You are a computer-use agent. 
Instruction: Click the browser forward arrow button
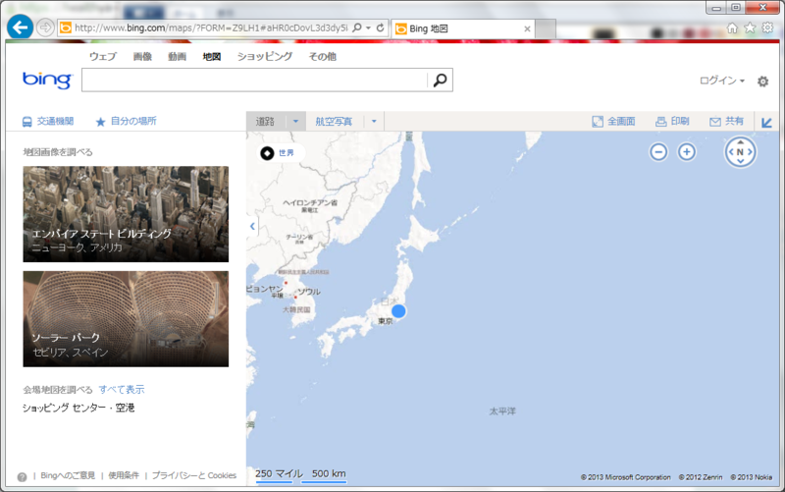point(45,27)
